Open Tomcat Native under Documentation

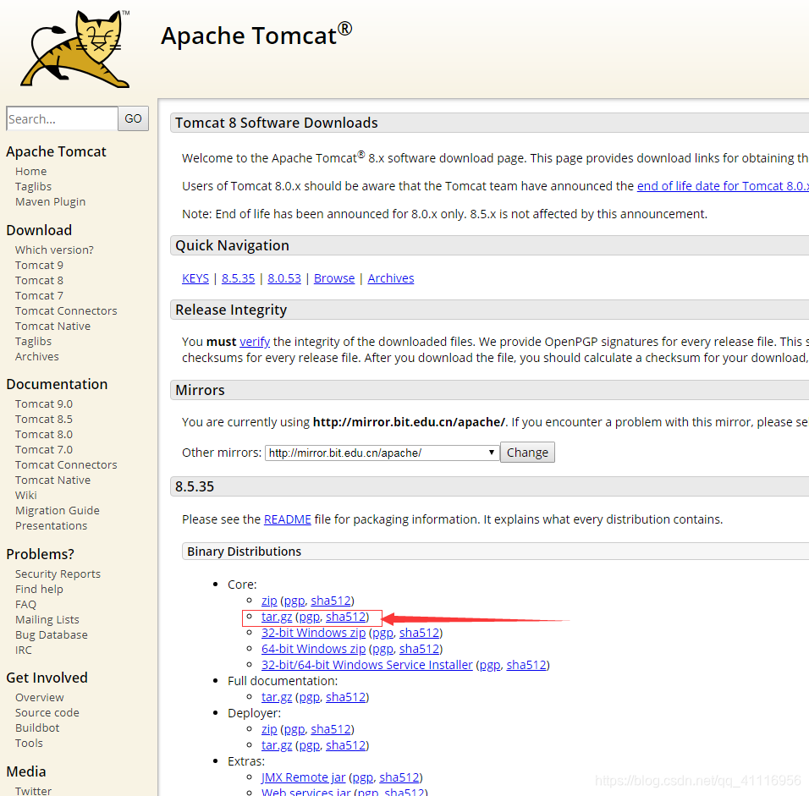(52, 480)
